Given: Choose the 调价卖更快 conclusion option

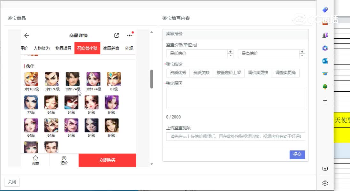Looking at the screenshot, I should 258,73.
